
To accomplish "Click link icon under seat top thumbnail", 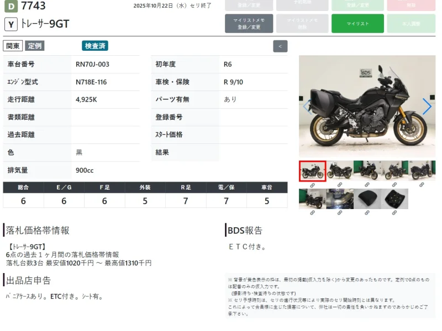I will (367, 213).
